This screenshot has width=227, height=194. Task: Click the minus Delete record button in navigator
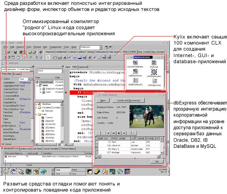[x=124, y=133]
